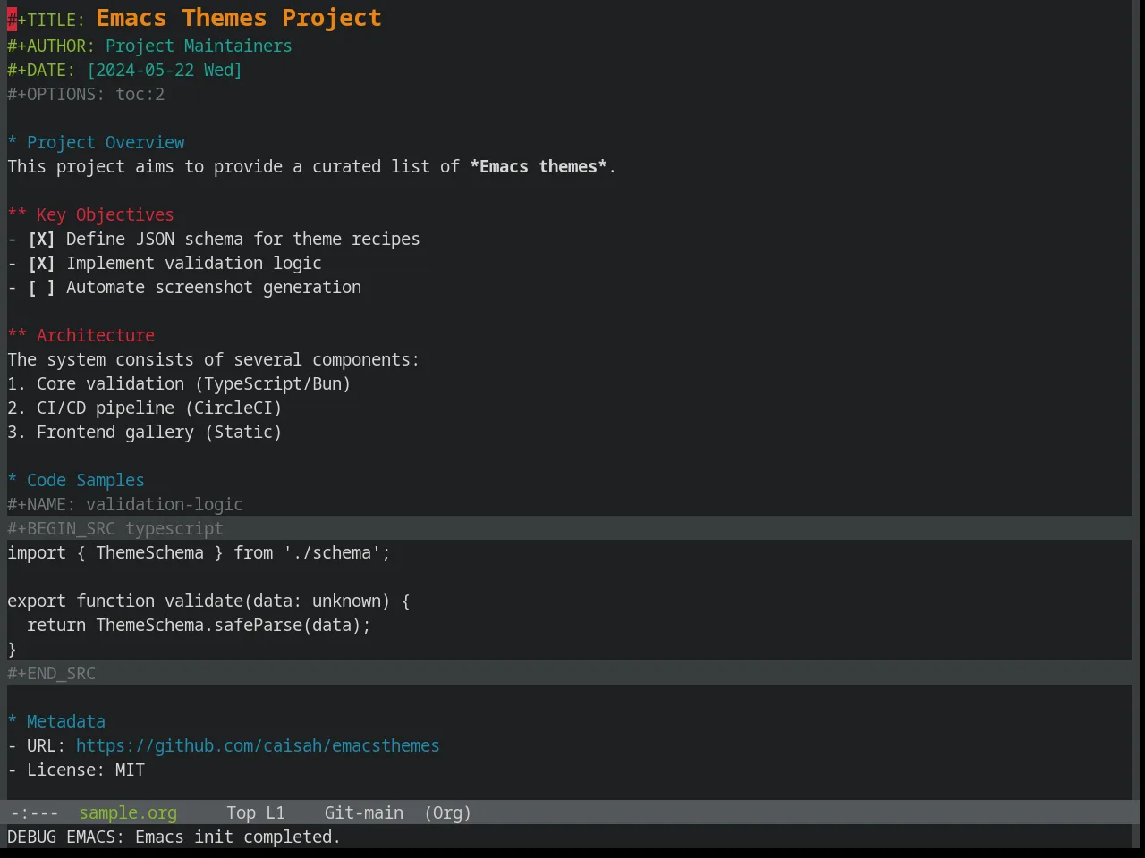Click the title 'Emacs Themes Project'
This screenshot has height=858, width=1145.
[239, 19]
